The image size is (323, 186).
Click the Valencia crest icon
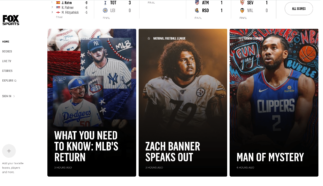coord(242,10)
